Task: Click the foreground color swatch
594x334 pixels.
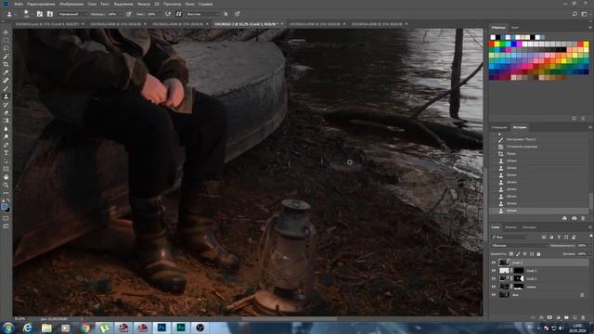Action: [x=4, y=206]
